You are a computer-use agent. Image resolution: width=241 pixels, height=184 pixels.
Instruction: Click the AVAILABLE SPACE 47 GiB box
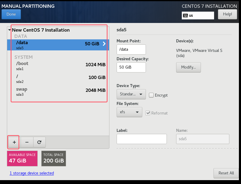tap(22, 158)
